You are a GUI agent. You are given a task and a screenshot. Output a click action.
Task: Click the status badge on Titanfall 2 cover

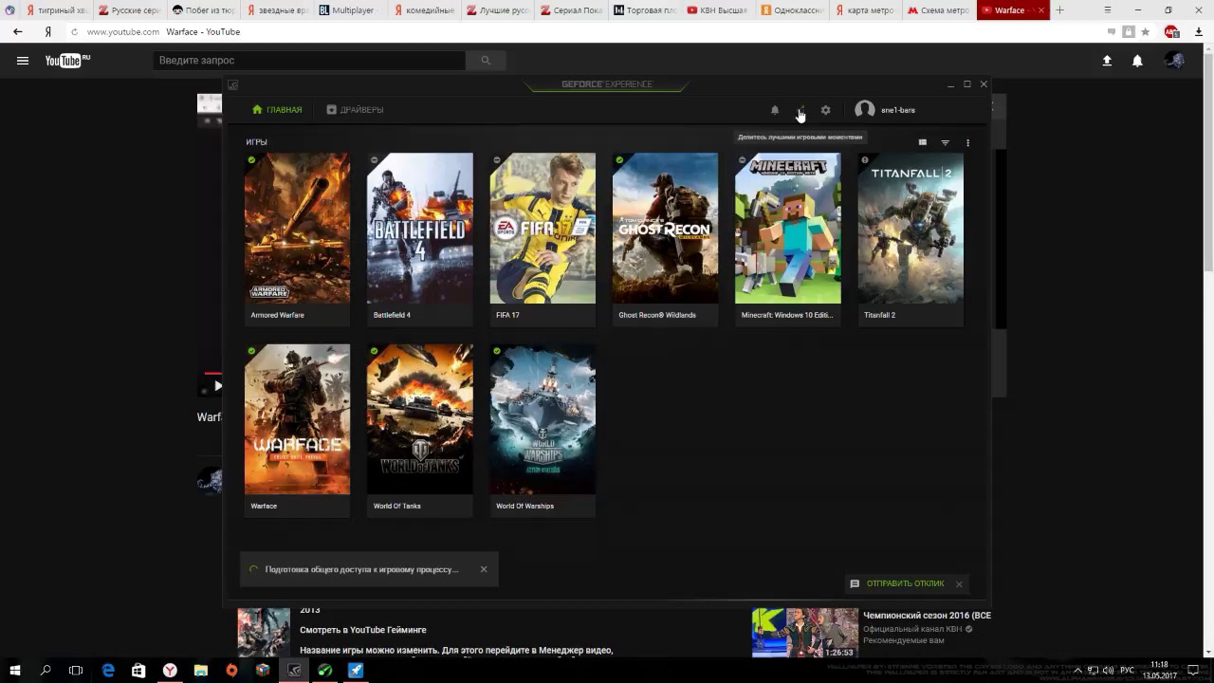(865, 159)
